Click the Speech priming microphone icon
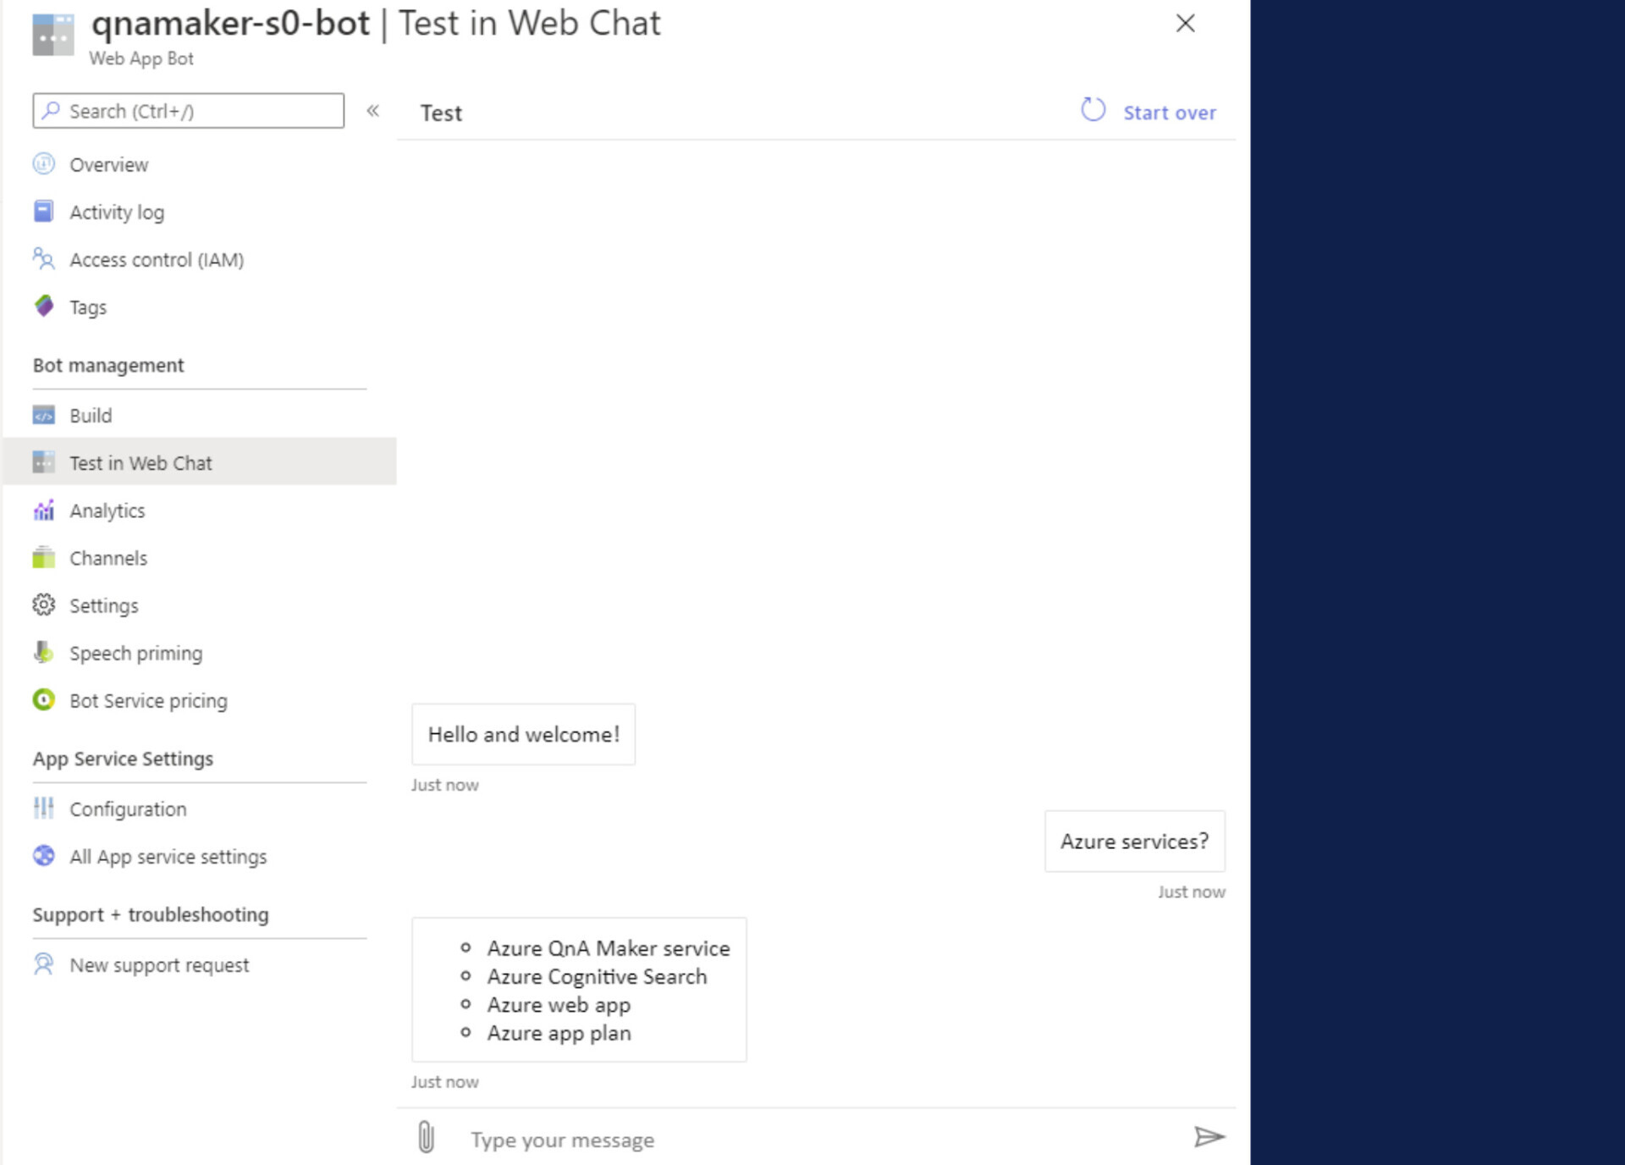The width and height of the screenshot is (1625, 1165). click(44, 653)
